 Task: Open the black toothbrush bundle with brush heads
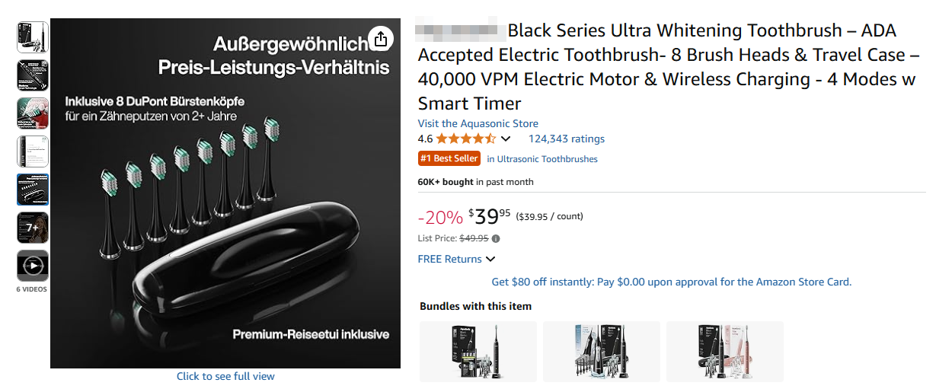tap(478, 352)
